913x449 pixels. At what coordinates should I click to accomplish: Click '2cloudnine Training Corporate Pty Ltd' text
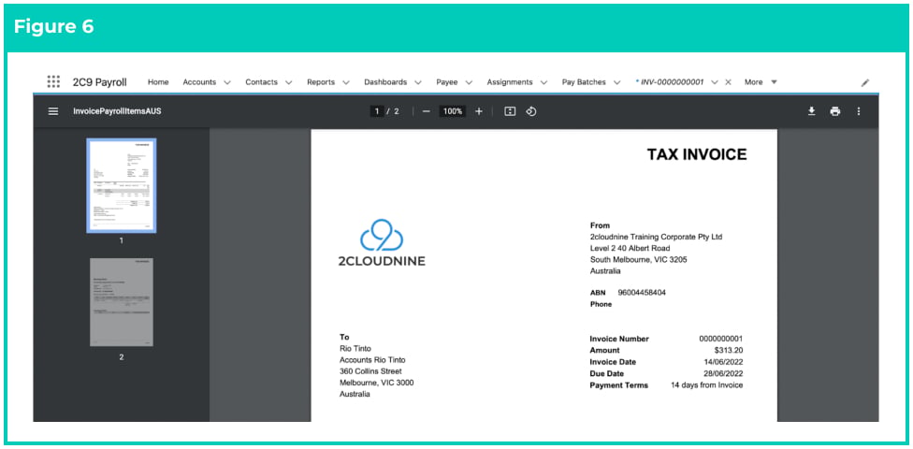[657, 237]
